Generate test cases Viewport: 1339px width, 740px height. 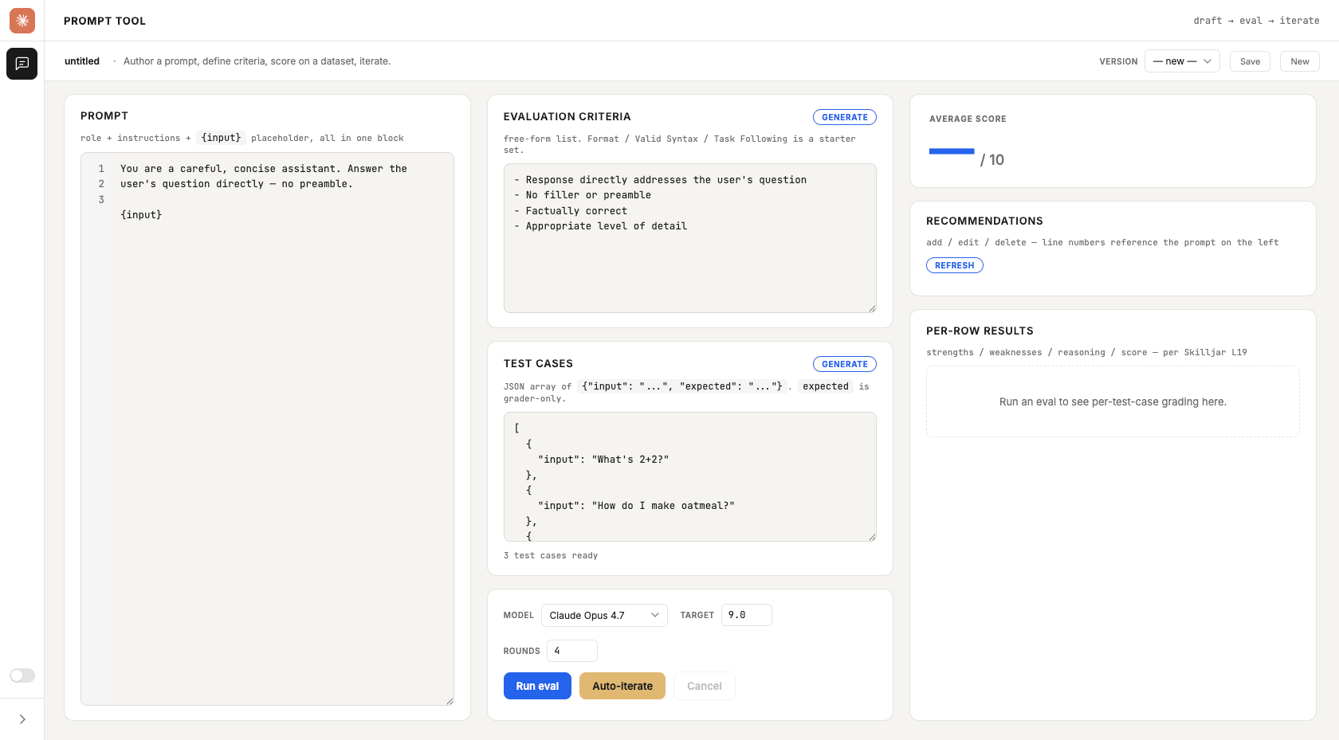tap(844, 364)
